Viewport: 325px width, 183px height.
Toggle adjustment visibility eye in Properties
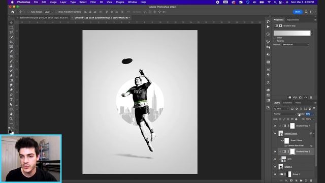(x=306, y=97)
